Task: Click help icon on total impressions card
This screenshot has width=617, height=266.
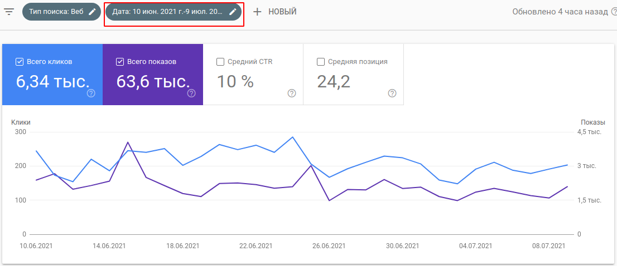Action: [x=191, y=93]
